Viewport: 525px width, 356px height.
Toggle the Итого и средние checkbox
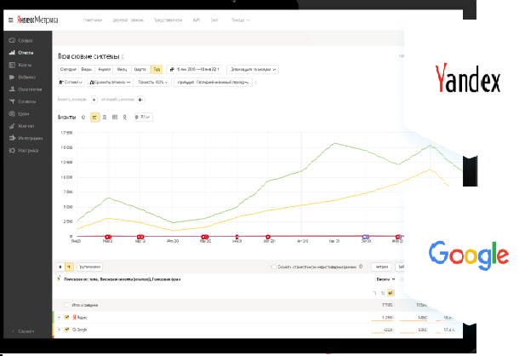[x=66, y=305]
